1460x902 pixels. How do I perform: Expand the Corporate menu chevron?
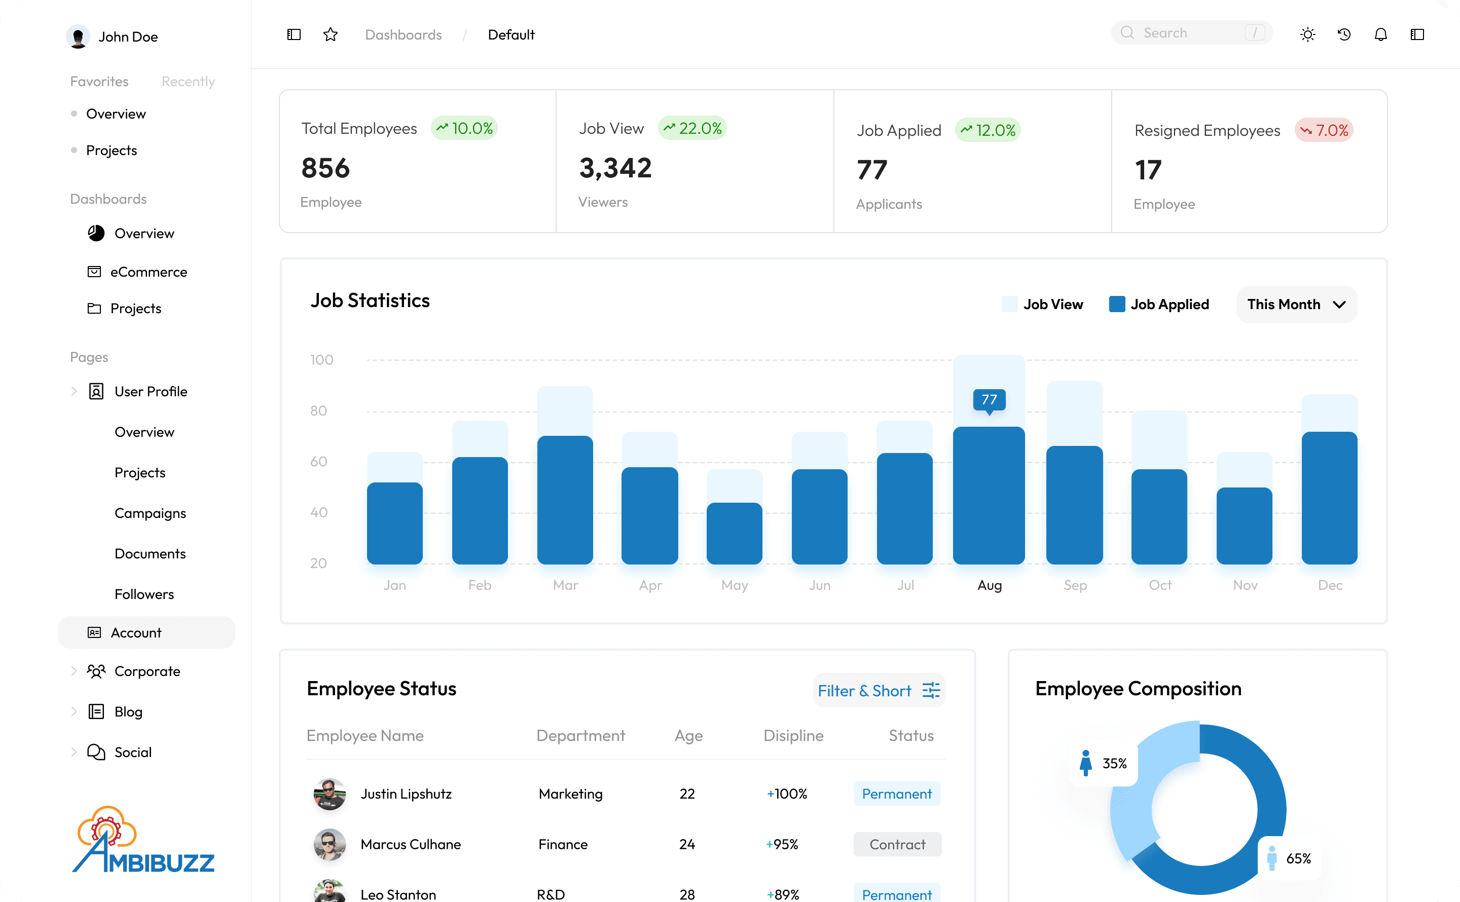pos(74,671)
